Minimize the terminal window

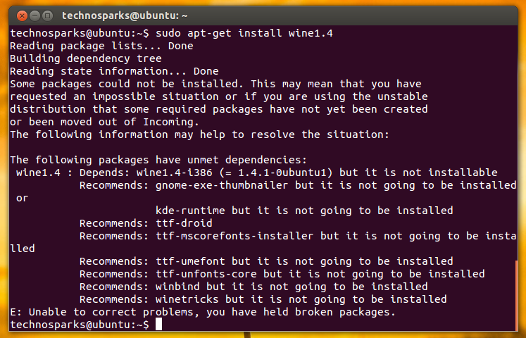point(35,15)
